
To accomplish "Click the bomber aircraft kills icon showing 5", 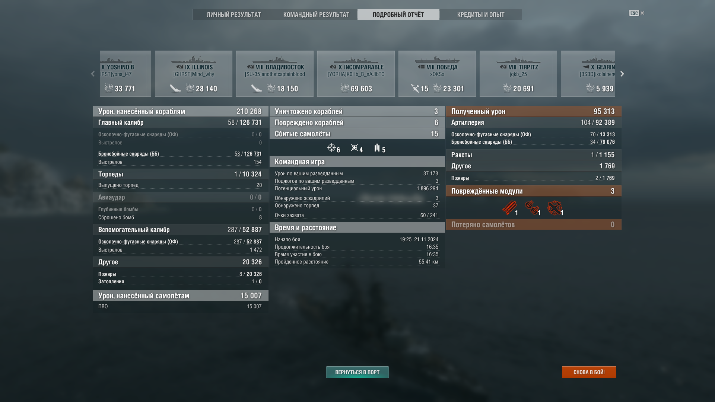I will 377,148.
